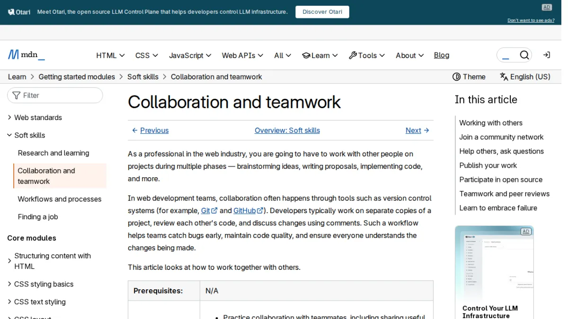
Task: Click the search magnifier icon
Action: pyautogui.click(x=524, y=55)
